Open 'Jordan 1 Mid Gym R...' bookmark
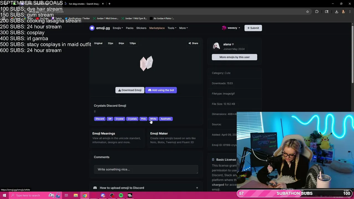 tap(134, 19)
